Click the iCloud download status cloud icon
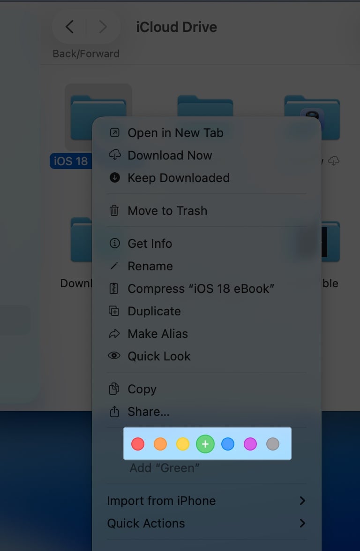The height and width of the screenshot is (551, 360). pyautogui.click(x=334, y=161)
